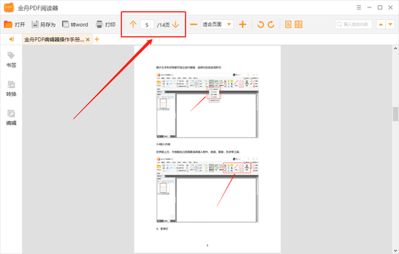Switch to double-page view mode
Screen dimensions: 399x254
tap(299, 25)
